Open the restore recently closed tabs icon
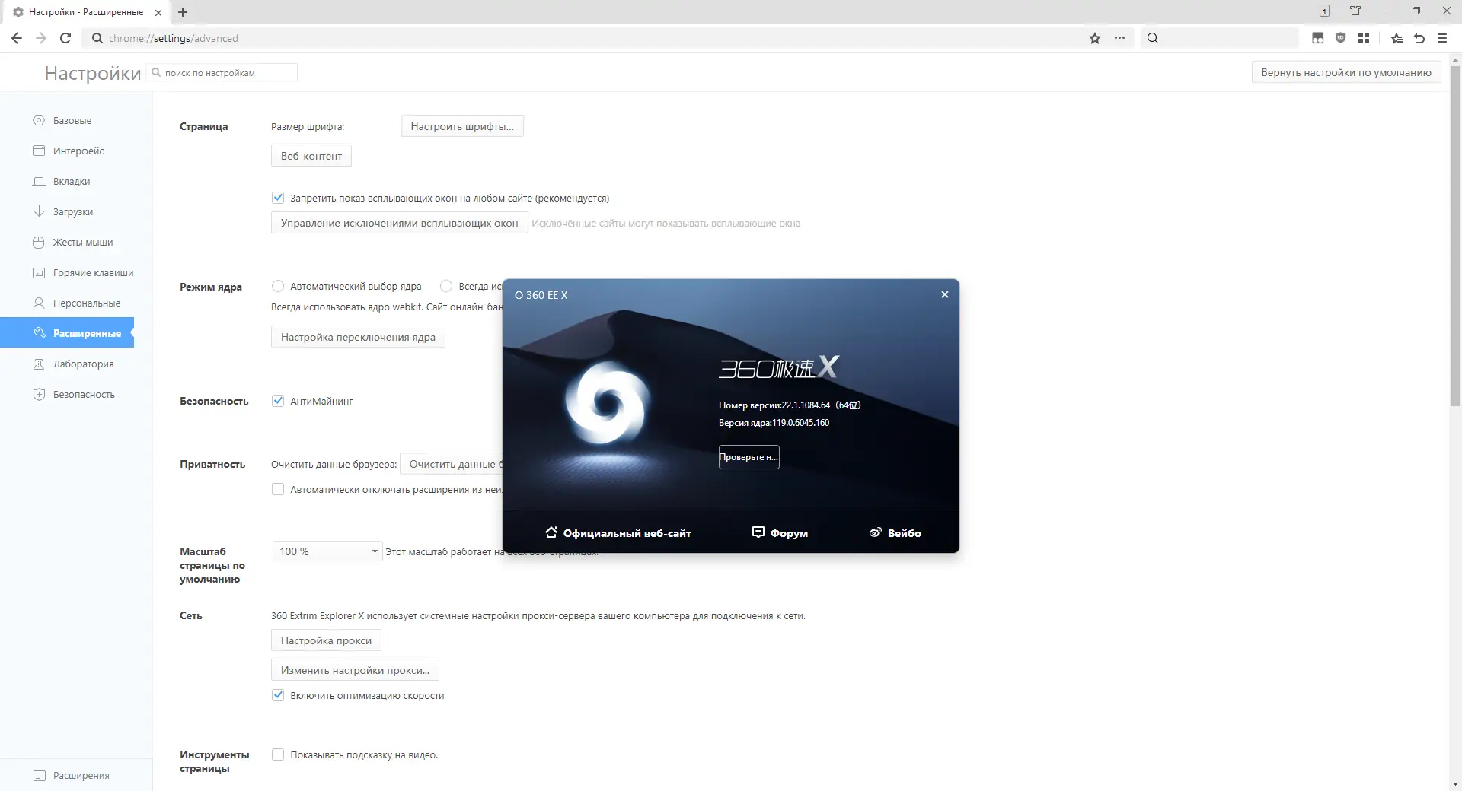The width and height of the screenshot is (1462, 791). 1419,38
